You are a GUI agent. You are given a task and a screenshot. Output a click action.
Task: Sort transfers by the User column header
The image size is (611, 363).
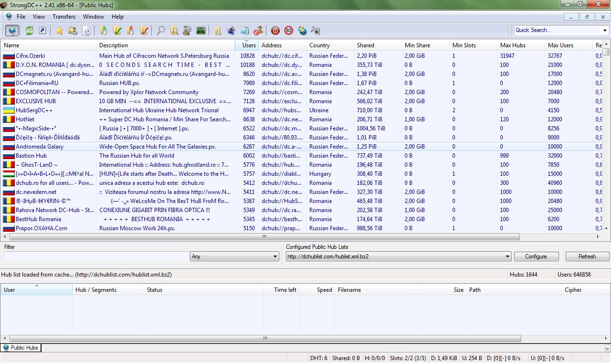pyautogui.click(x=36, y=290)
